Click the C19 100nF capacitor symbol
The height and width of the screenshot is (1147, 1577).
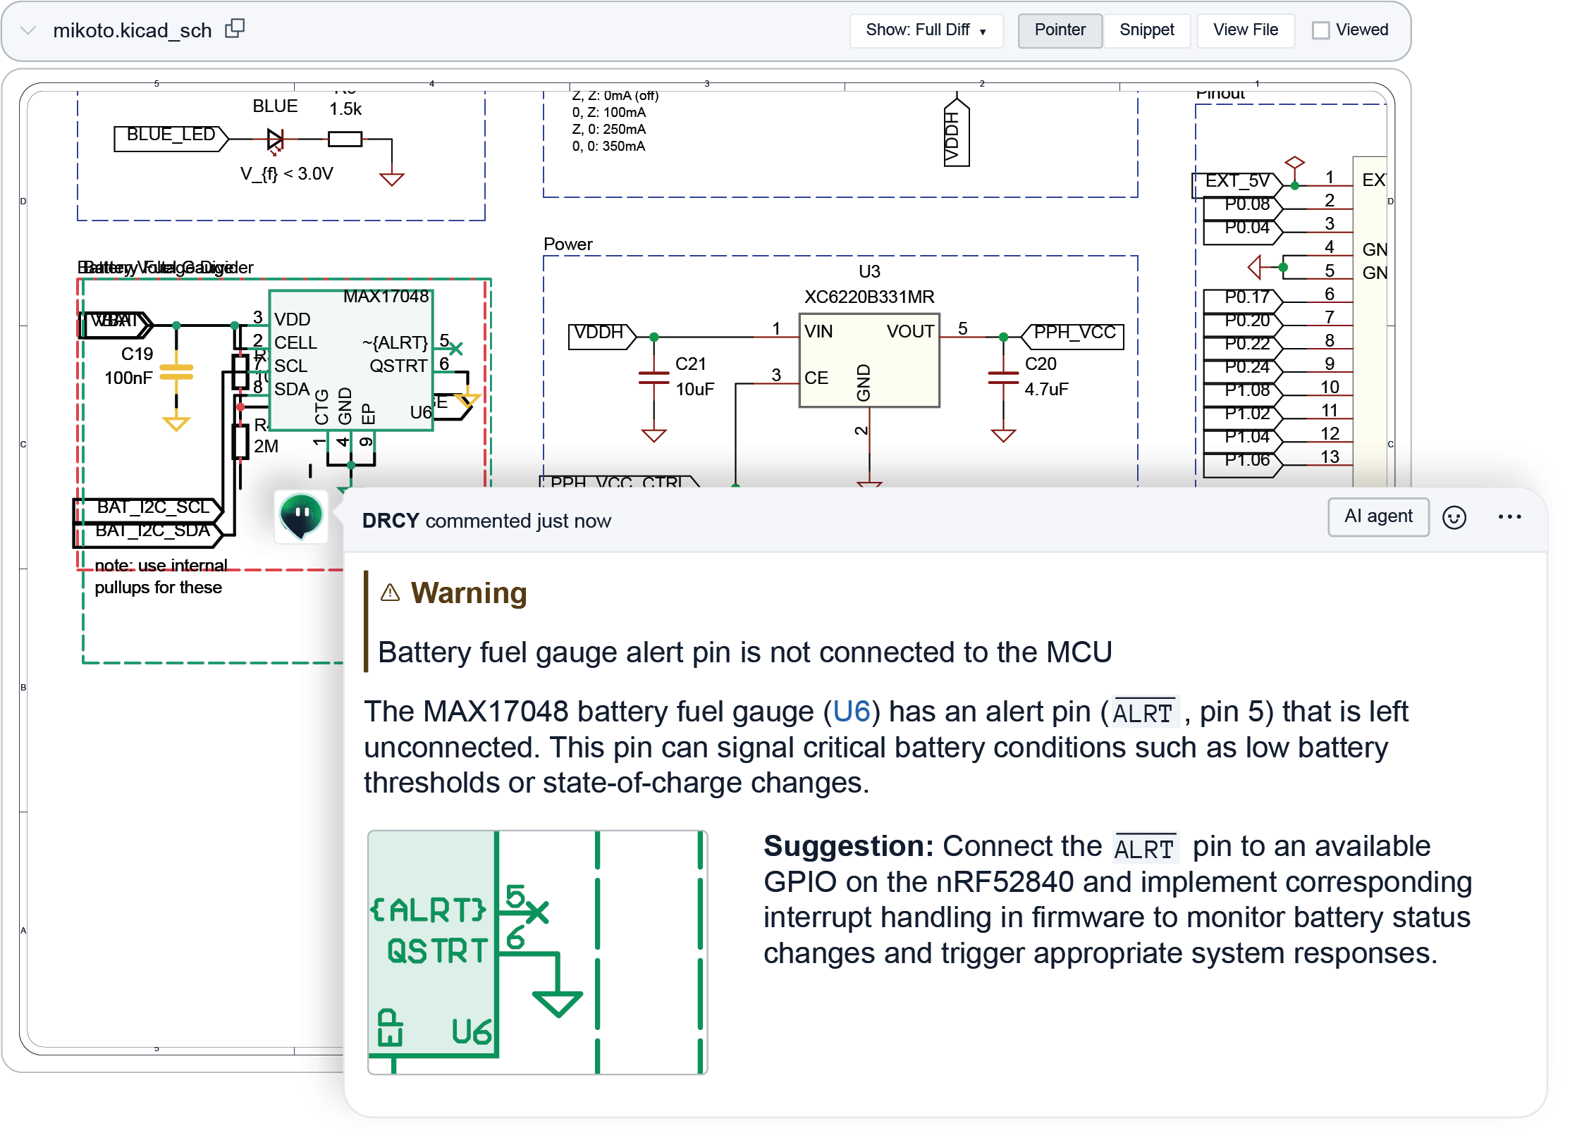pyautogui.click(x=176, y=372)
